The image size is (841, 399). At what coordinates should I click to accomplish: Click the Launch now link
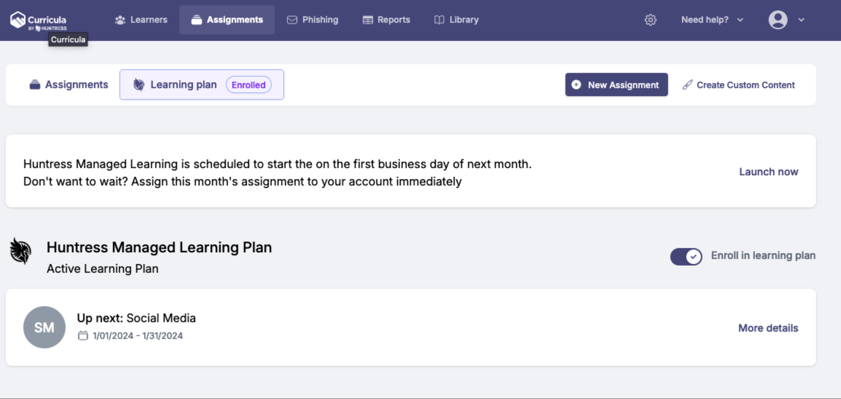pyautogui.click(x=769, y=172)
